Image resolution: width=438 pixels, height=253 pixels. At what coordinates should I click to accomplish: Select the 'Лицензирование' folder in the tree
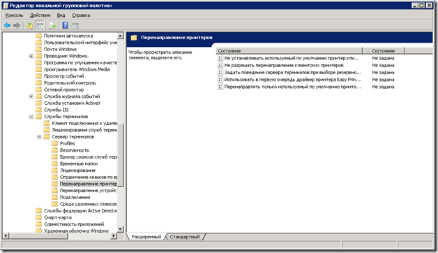77,170
